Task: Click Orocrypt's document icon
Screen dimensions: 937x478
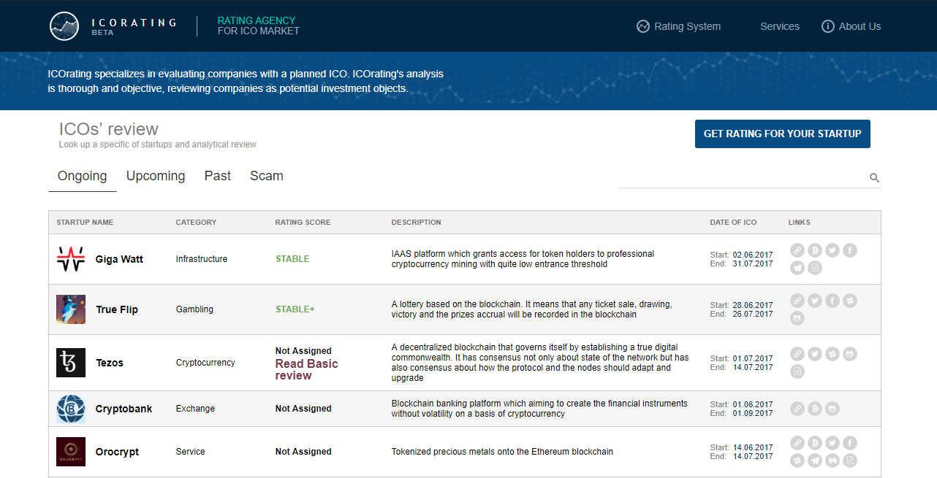Action: tap(850, 460)
